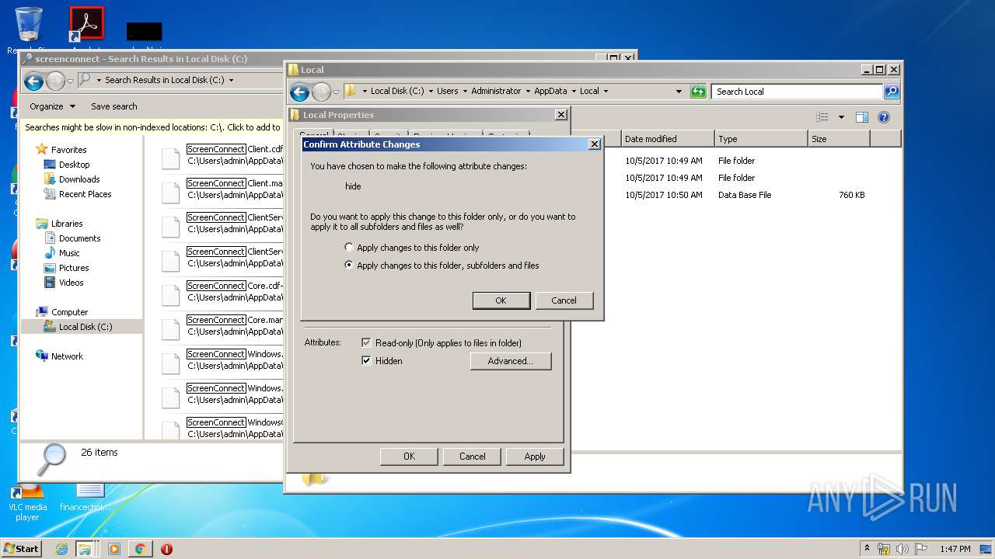Open the Advanced attributes button
Image resolution: width=995 pixels, height=559 pixels.
click(511, 361)
